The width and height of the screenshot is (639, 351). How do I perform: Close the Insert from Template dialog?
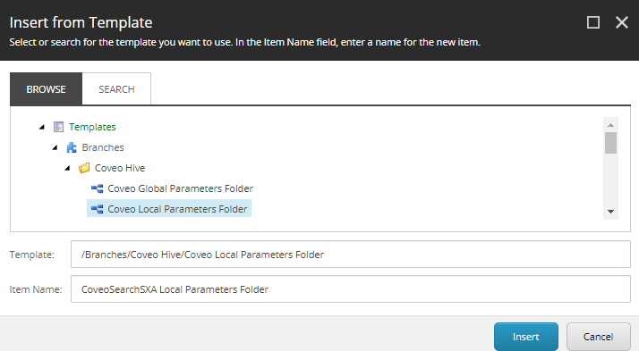[x=622, y=22]
